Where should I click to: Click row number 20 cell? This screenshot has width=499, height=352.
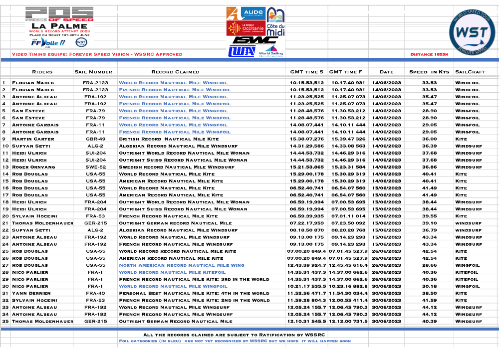(5, 216)
